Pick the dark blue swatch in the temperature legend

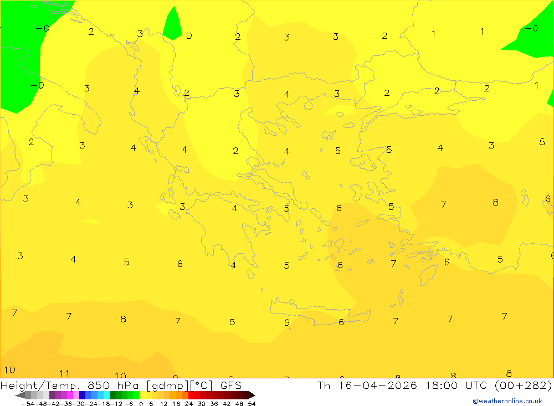point(82,395)
